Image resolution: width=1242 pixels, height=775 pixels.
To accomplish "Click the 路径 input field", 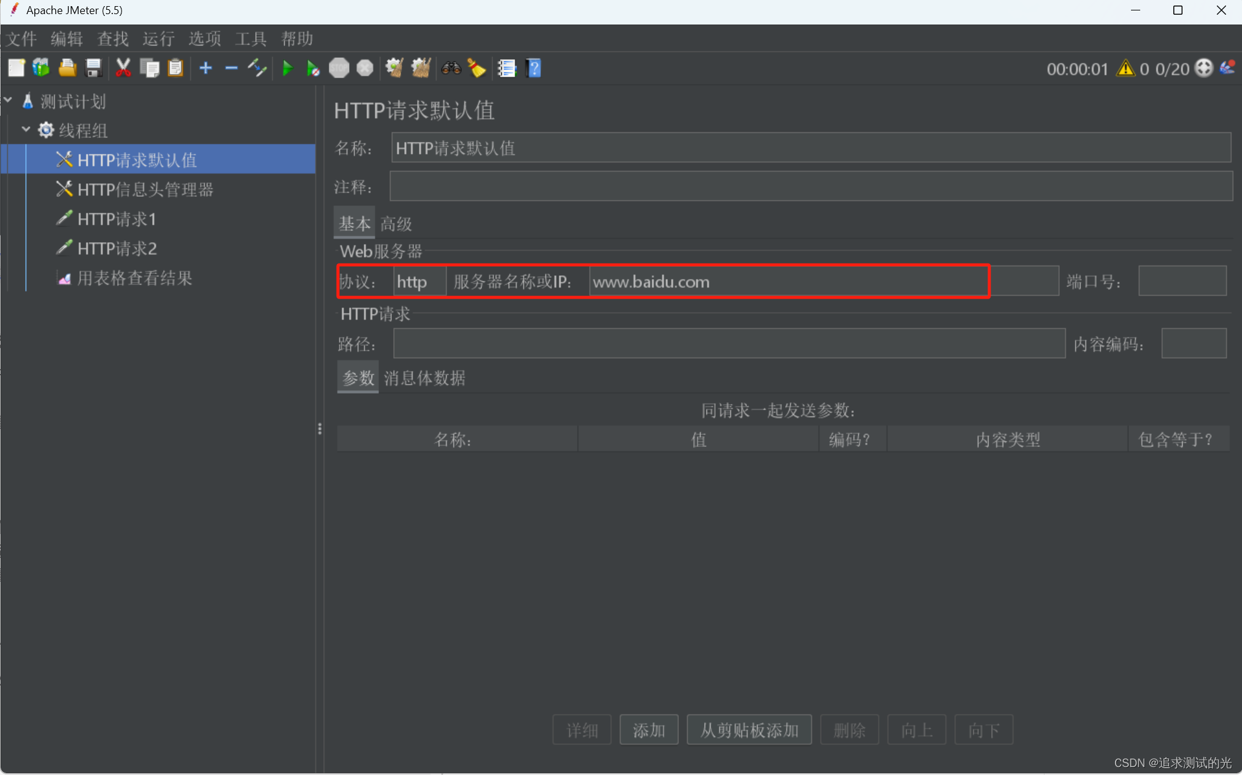I will tap(729, 343).
